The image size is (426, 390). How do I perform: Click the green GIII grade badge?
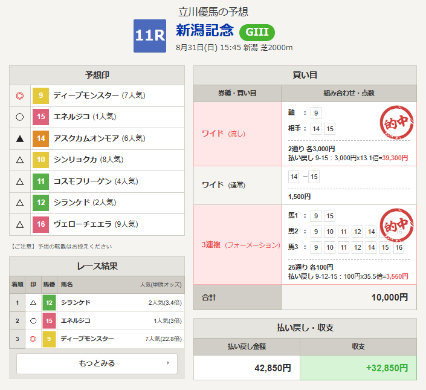257,32
